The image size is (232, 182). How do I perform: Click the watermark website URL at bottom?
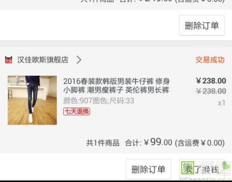pyautogui.click(x=205, y=179)
